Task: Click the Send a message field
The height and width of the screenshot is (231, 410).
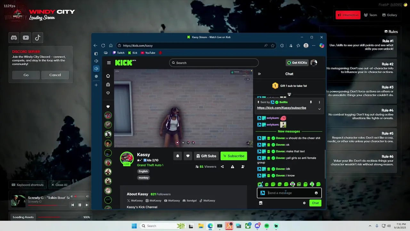Action: 289,193
